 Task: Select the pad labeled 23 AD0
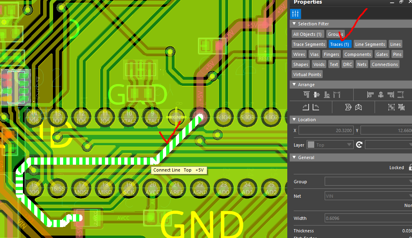click(224, 188)
